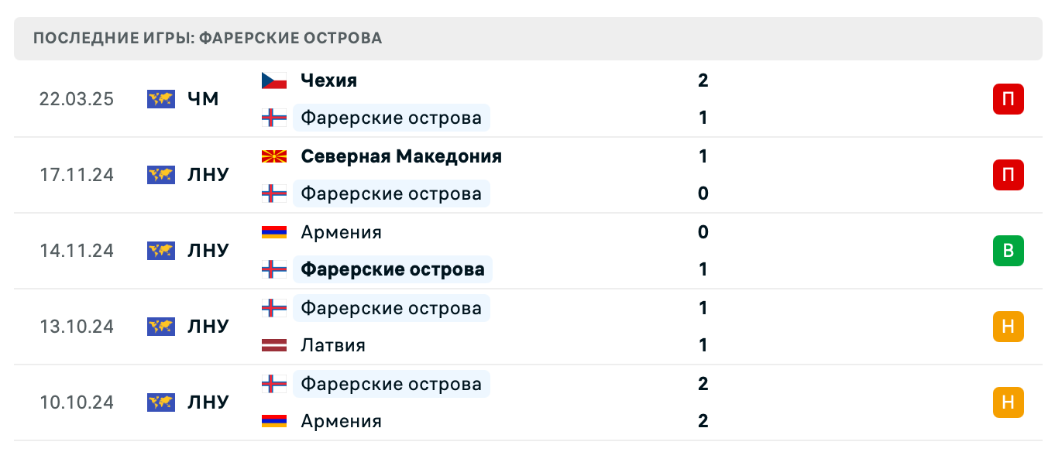Image resolution: width=1055 pixels, height=452 pixels.
Task: Click the World Cup globe icon beside 22.03.25
Action: 160,99
